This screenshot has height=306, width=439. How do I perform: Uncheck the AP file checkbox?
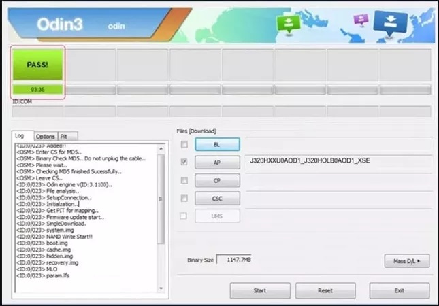coord(184,163)
